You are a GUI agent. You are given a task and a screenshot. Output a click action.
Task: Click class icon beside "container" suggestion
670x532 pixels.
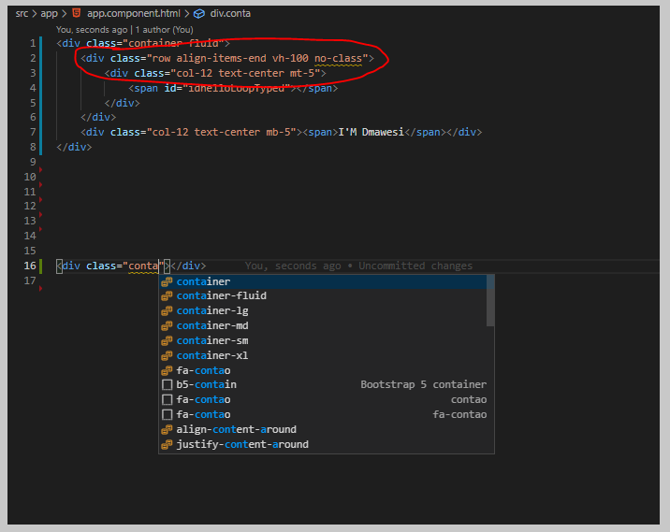point(167,281)
